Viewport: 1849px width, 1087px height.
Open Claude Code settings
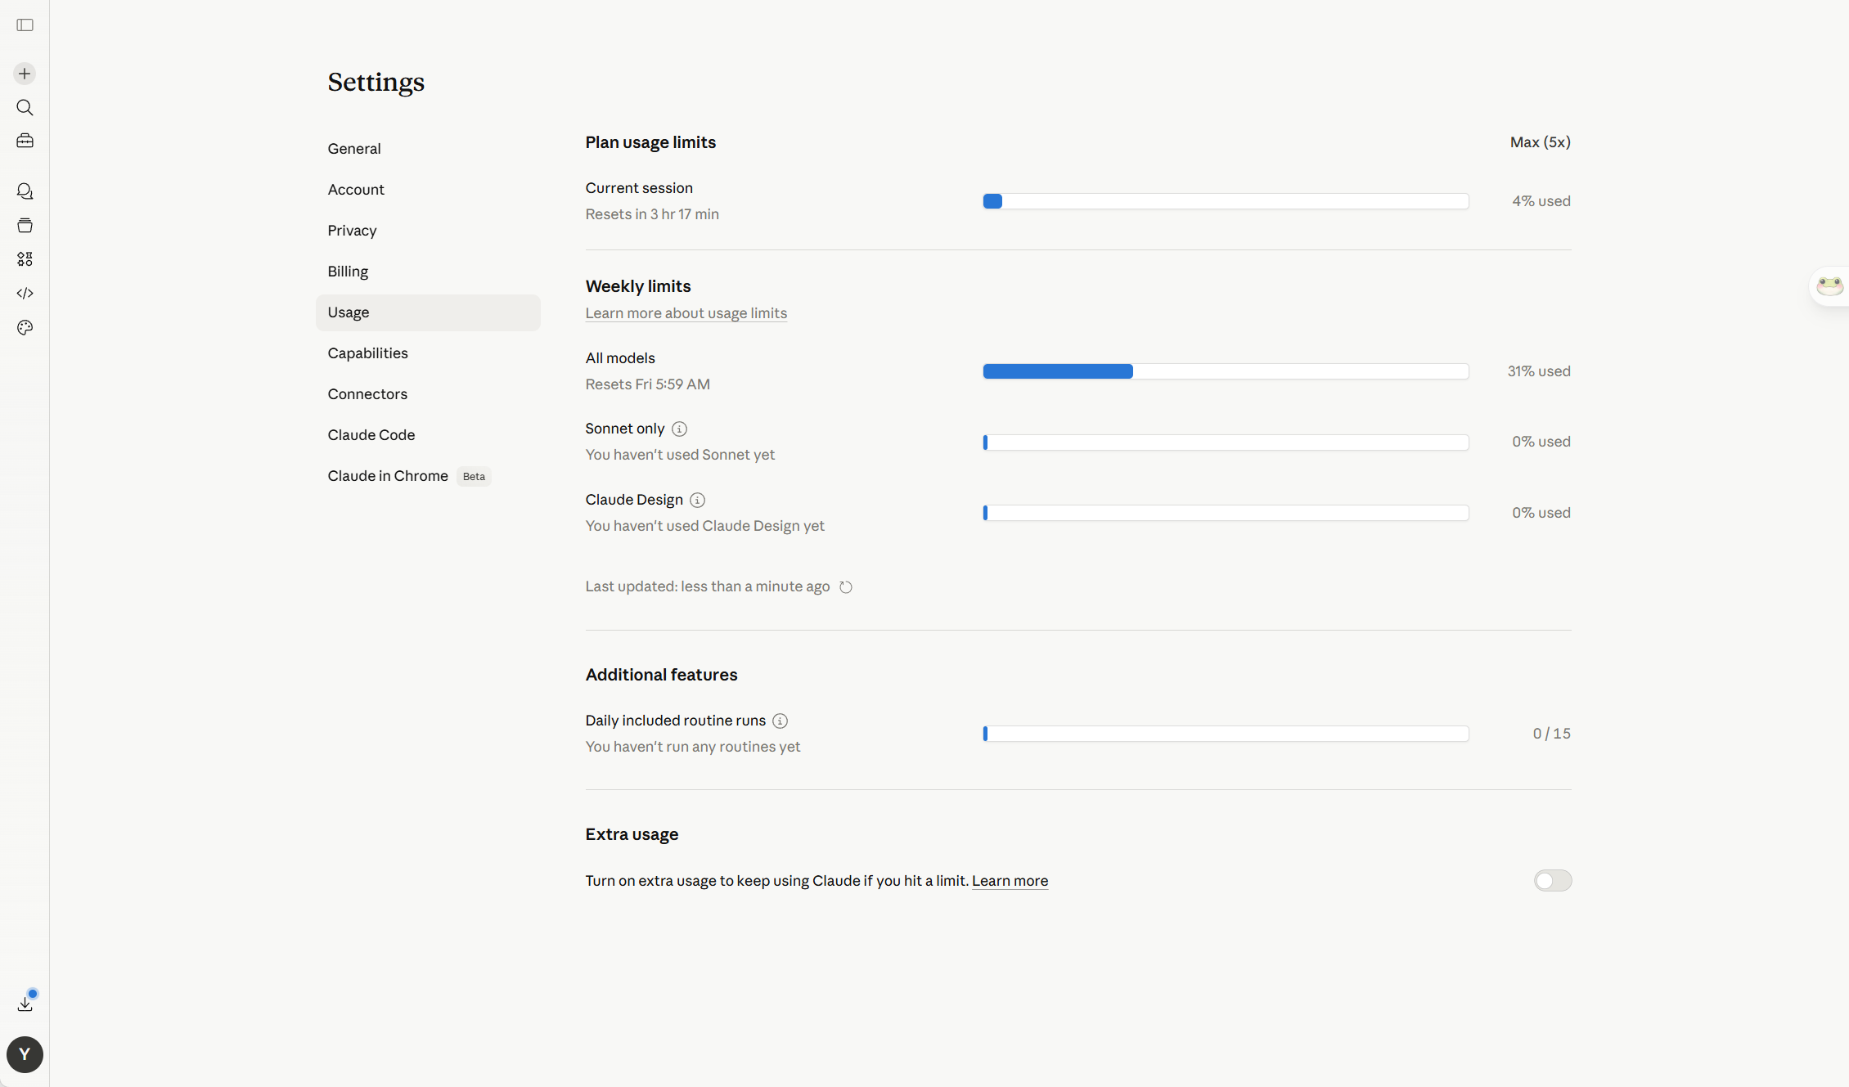pyautogui.click(x=428, y=435)
